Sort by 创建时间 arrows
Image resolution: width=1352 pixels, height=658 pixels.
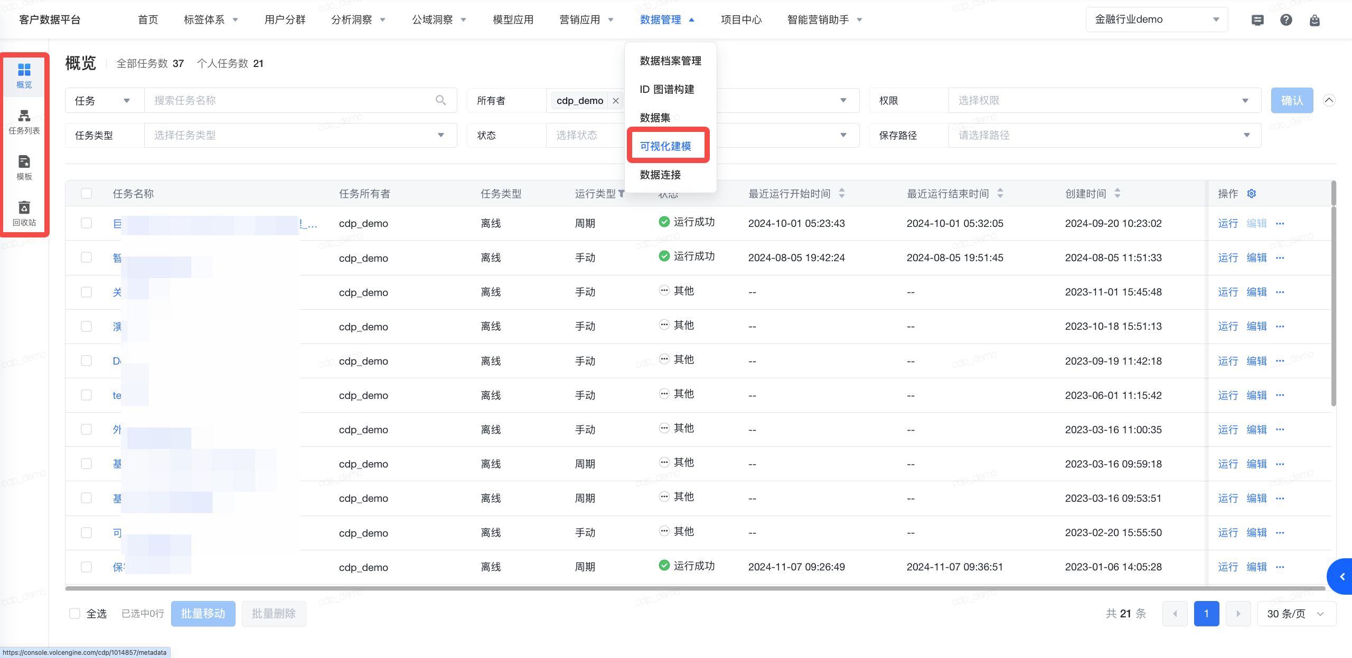[1118, 194]
